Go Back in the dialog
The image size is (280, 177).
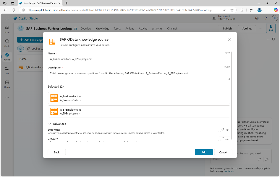tap(56, 152)
